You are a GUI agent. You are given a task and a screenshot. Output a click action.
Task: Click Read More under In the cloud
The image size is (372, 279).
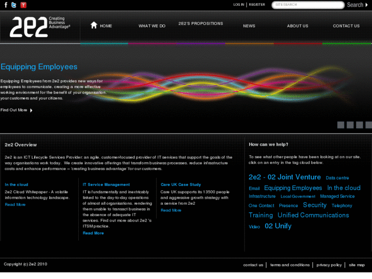click(15, 204)
